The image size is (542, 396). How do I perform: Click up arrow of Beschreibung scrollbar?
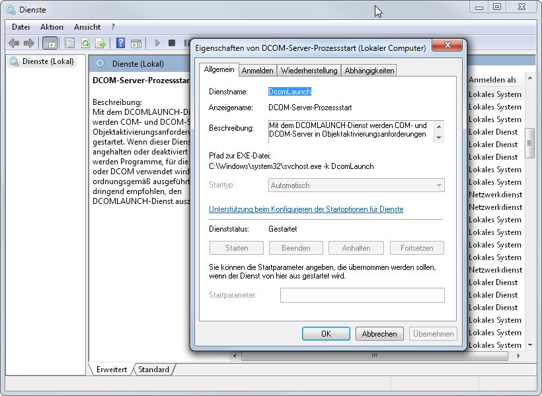point(439,126)
